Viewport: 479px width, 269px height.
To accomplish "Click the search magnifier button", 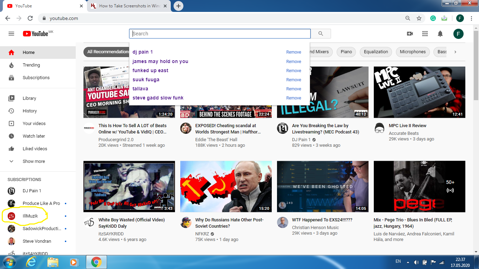I will [321, 34].
